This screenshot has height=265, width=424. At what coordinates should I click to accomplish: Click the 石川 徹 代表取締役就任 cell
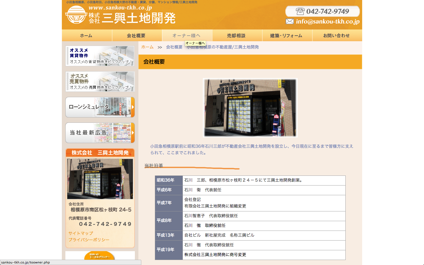pyautogui.click(x=264, y=245)
